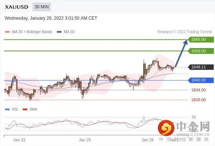Click the 'RSI' legend label

pyautogui.click(x=15, y=109)
